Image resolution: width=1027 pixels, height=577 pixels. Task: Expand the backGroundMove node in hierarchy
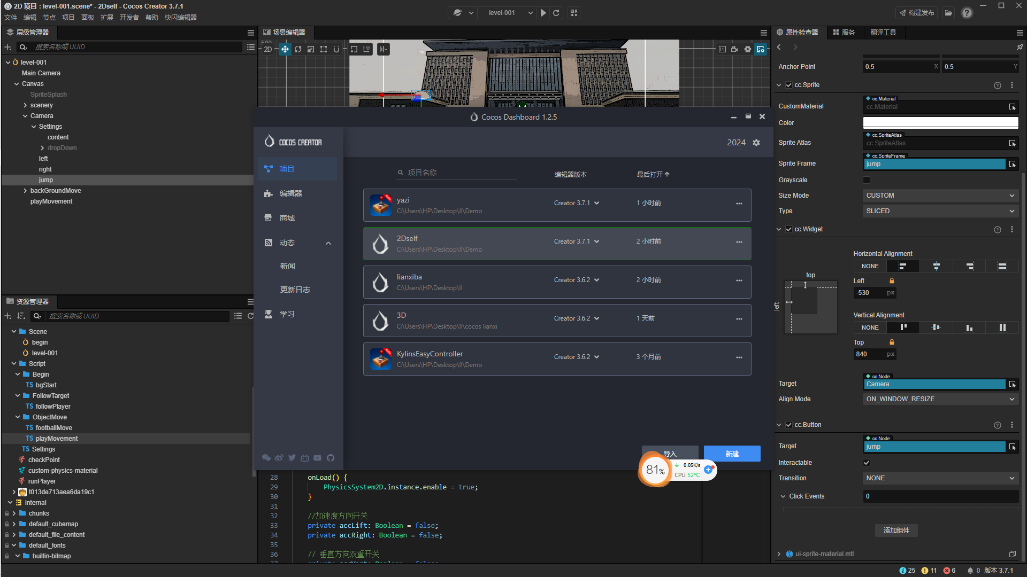pyautogui.click(x=25, y=191)
